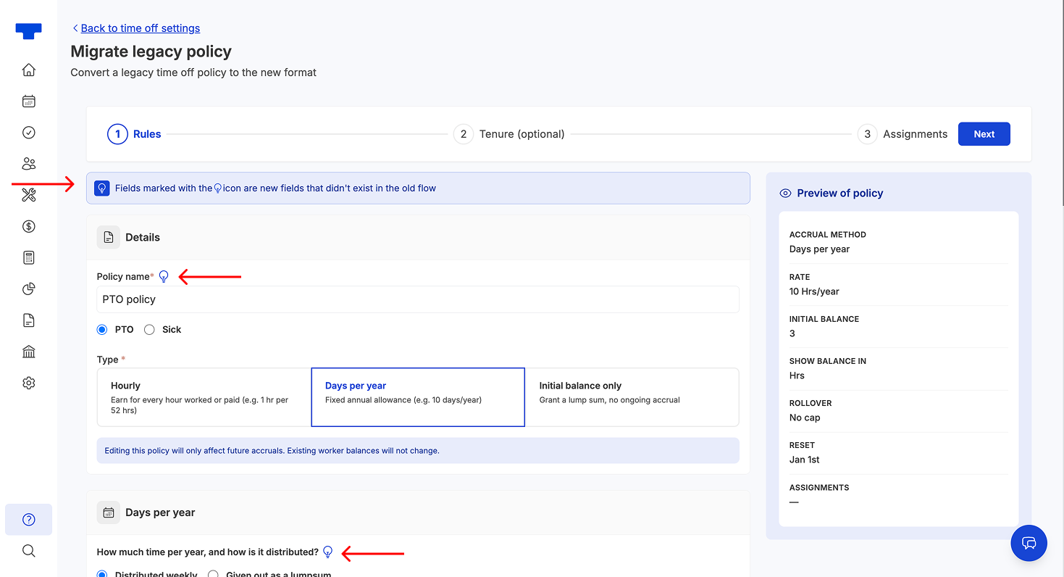The image size is (1064, 577).
Task: Follow the Back to time off settings link
Action: (140, 28)
